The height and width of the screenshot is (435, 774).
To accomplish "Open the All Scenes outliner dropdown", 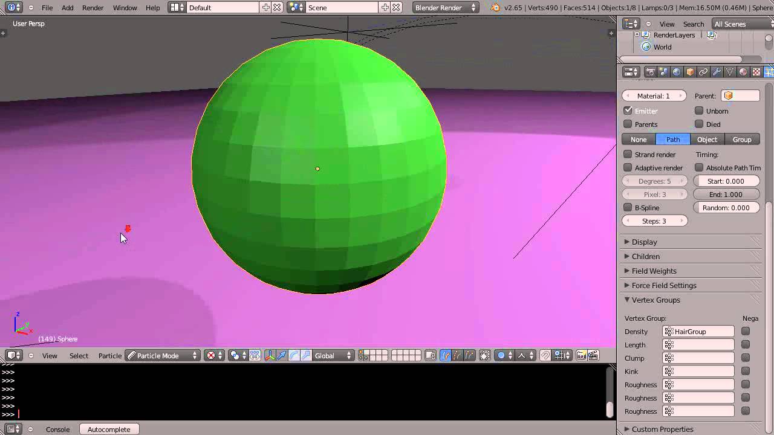I will (743, 24).
